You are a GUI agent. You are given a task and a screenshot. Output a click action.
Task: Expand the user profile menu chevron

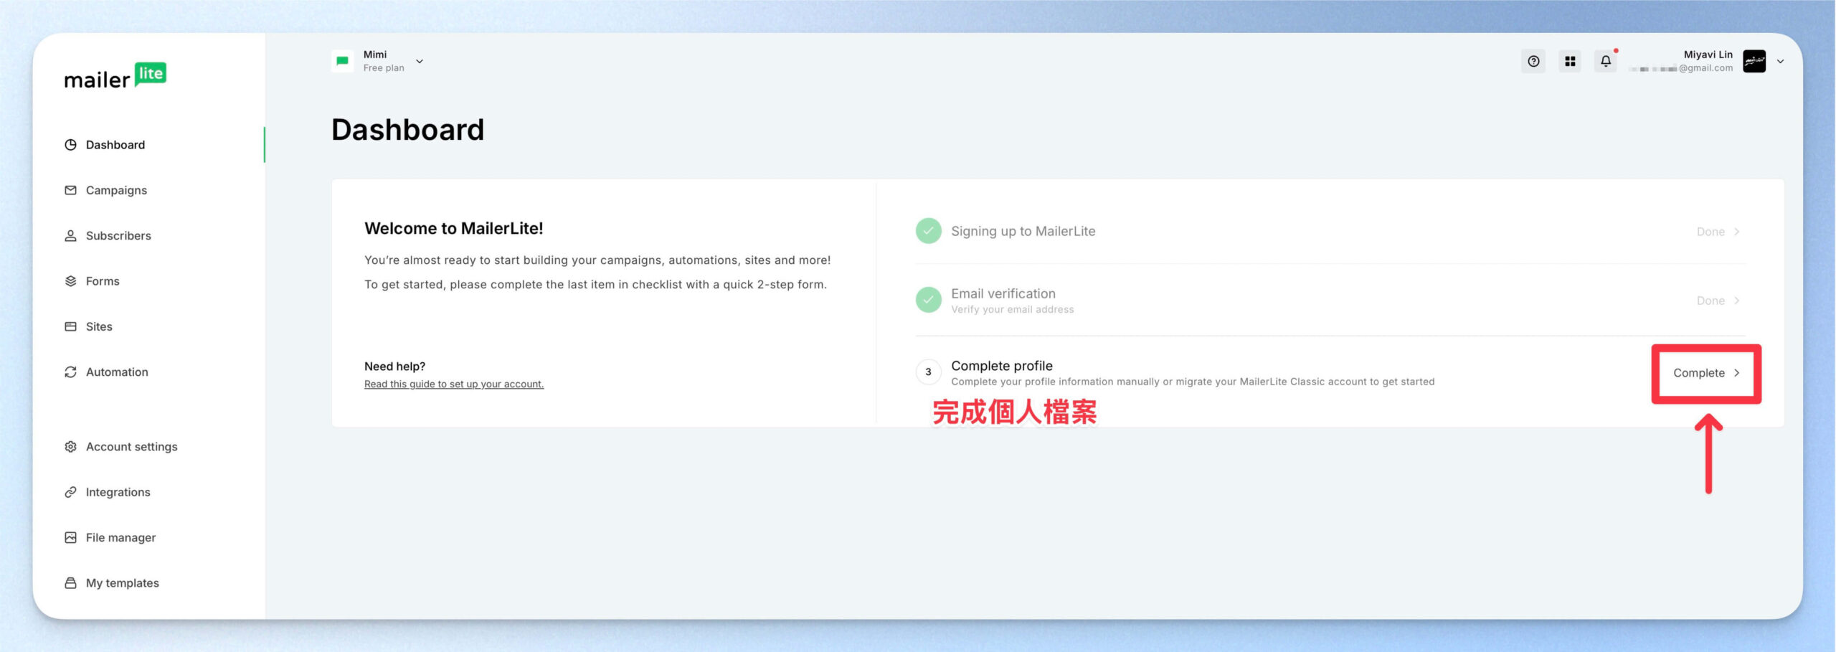point(1780,62)
